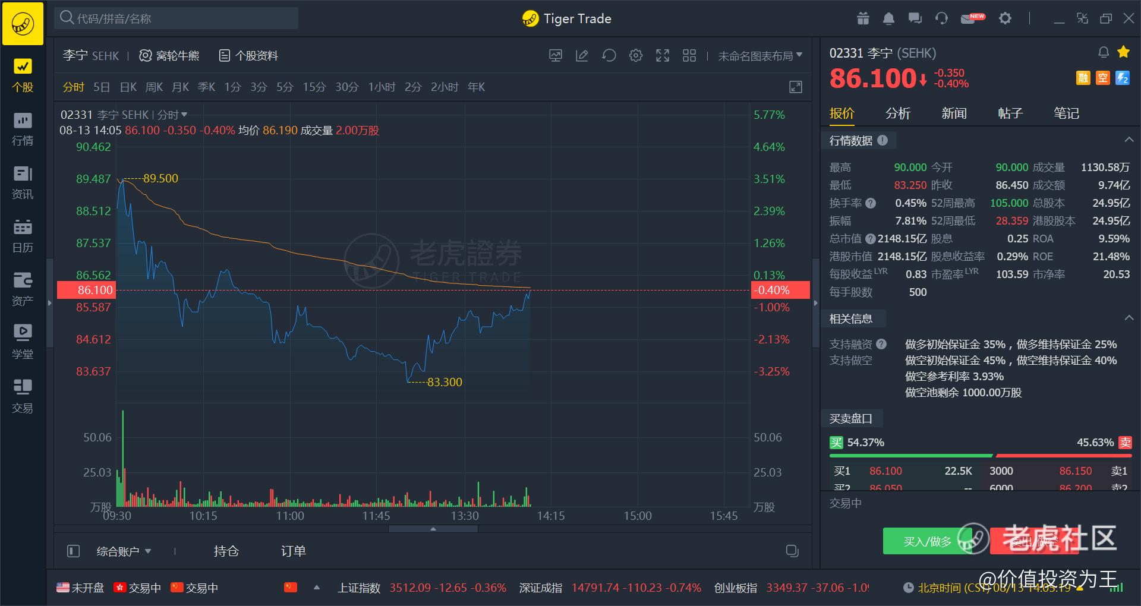Toggle the watchlist star for 李宁
The width and height of the screenshot is (1141, 606).
(1123, 52)
